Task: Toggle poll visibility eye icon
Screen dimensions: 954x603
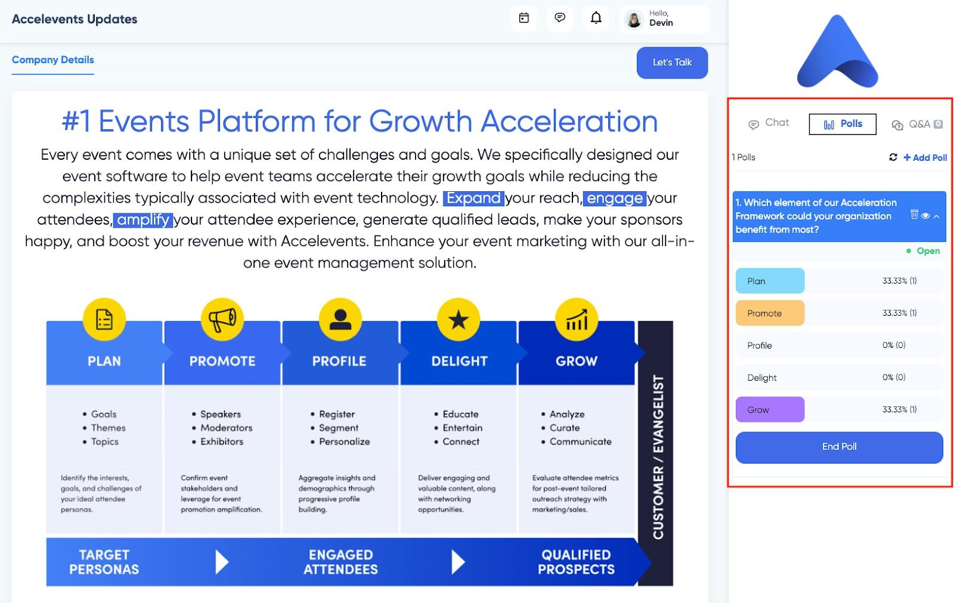Action: click(x=925, y=216)
